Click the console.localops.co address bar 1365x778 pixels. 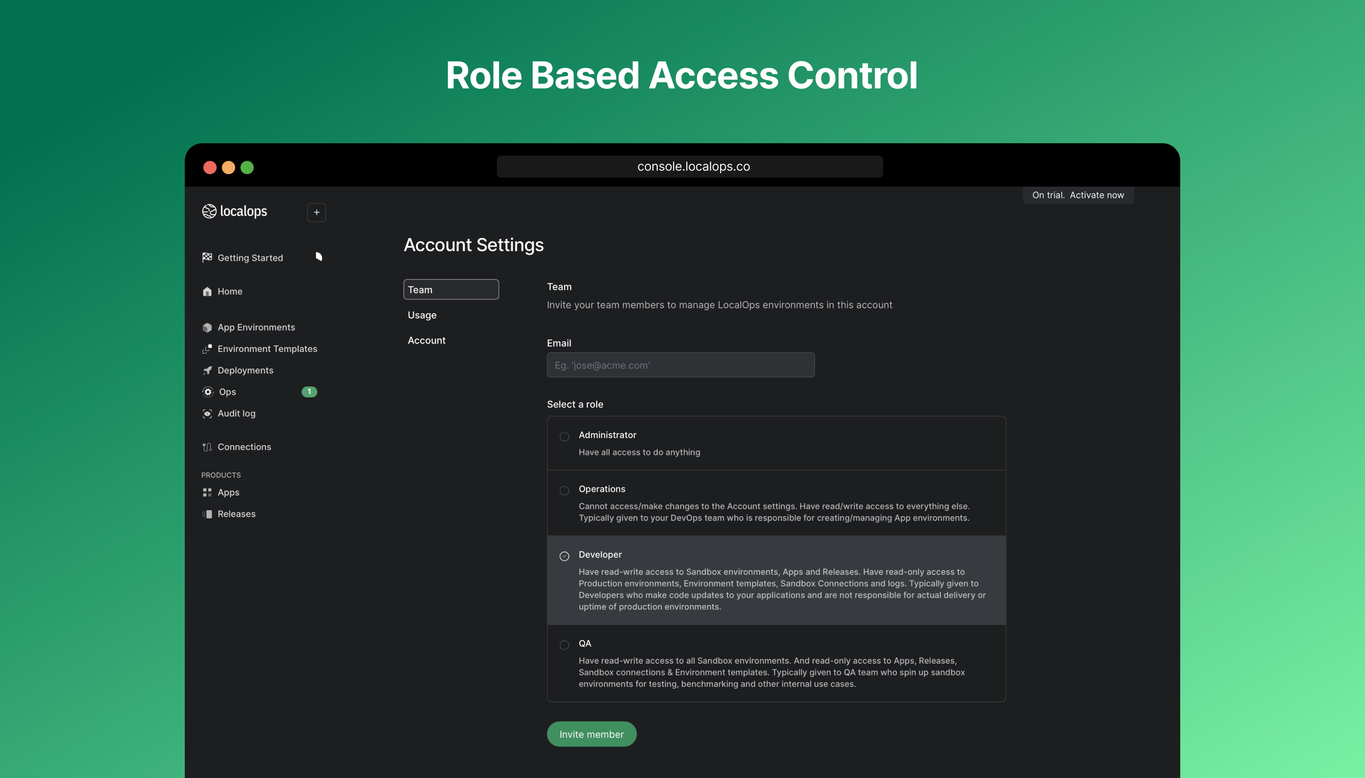coord(690,167)
